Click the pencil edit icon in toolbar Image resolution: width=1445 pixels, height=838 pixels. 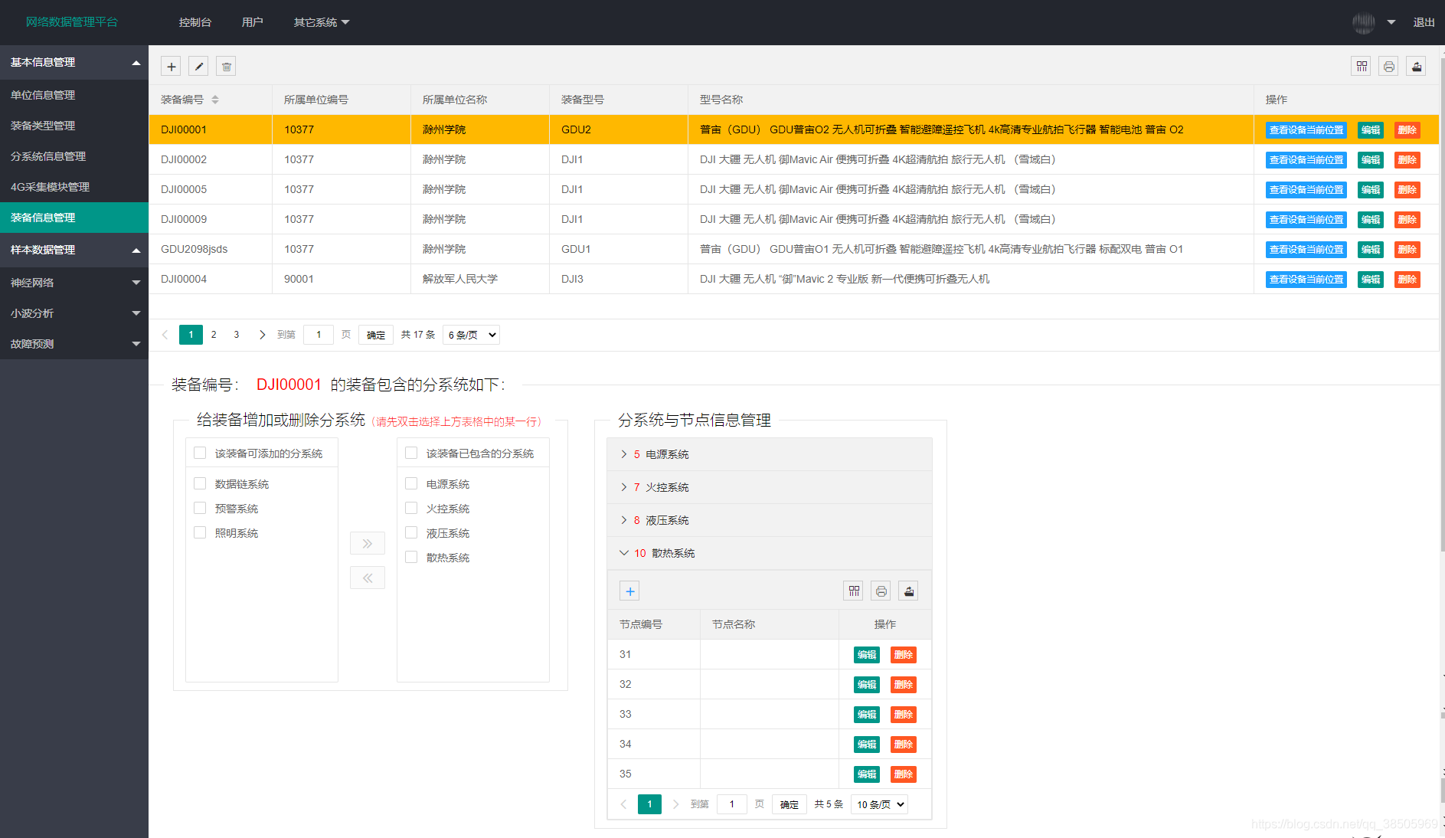pyautogui.click(x=198, y=67)
